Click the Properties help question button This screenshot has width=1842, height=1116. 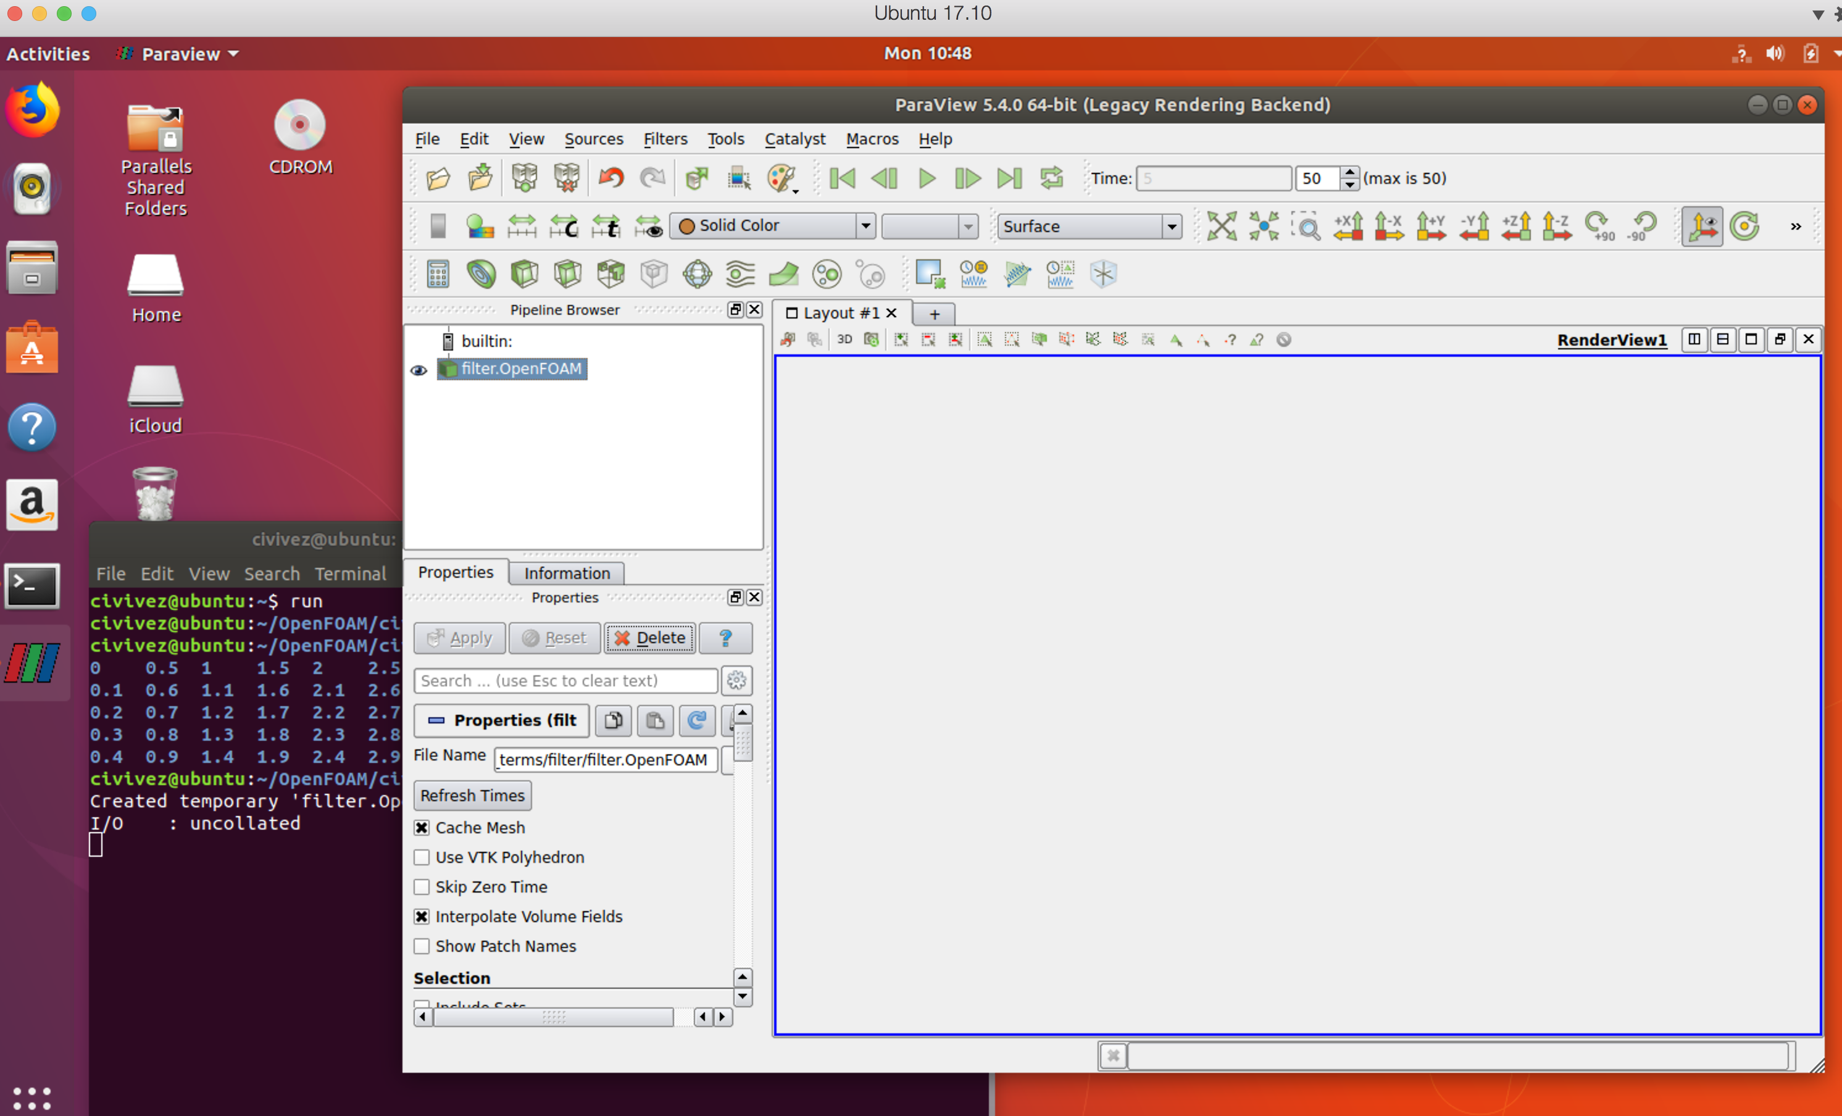725,638
